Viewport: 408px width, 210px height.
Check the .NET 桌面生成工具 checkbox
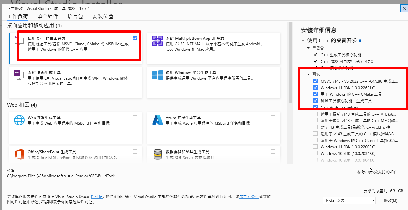(x=135, y=72)
